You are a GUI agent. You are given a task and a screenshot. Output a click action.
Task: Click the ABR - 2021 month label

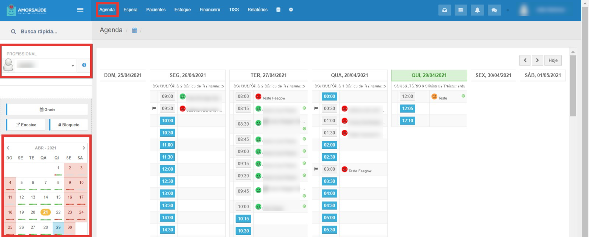point(46,148)
